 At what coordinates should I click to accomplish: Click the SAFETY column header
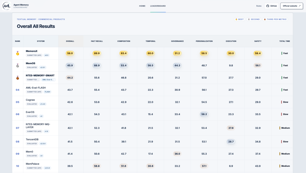(x=258, y=41)
